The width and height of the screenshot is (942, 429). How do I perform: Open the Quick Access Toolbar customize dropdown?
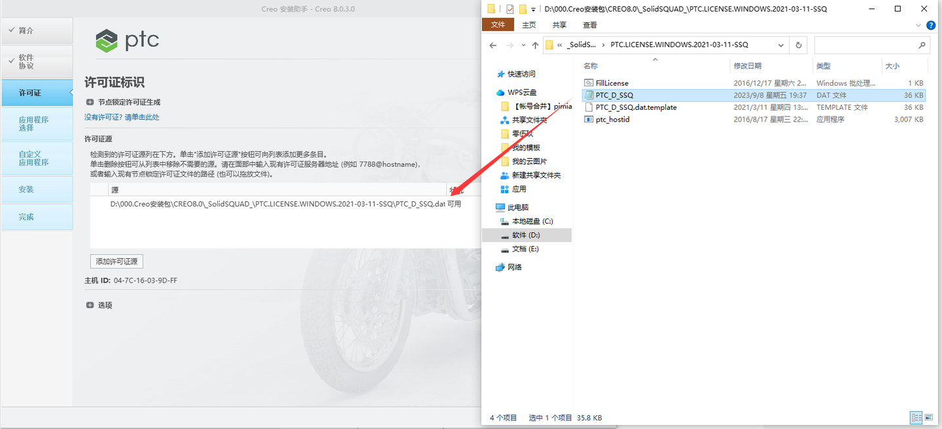tap(534, 9)
